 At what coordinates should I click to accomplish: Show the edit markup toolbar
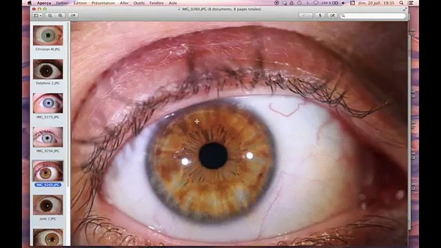coord(332,16)
